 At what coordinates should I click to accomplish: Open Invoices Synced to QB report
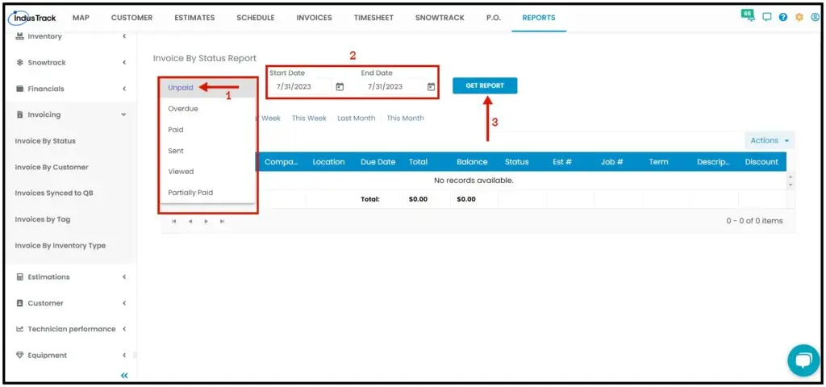(x=54, y=193)
